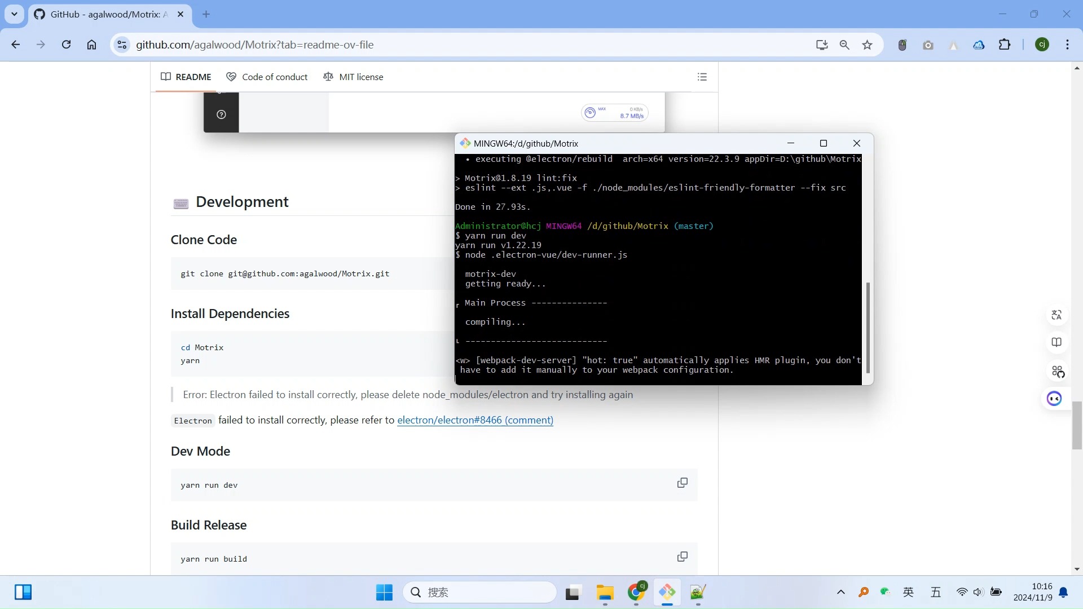Go back to the previous page
This screenshot has width=1083, height=609.
pos(16,45)
